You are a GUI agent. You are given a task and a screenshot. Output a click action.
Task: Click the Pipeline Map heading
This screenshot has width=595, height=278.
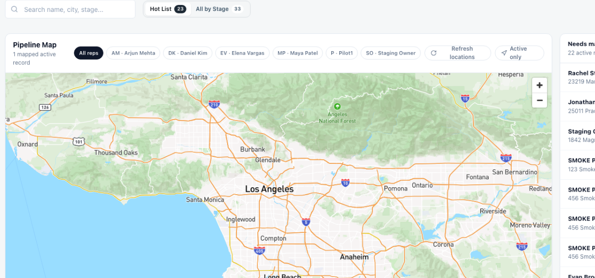click(35, 45)
